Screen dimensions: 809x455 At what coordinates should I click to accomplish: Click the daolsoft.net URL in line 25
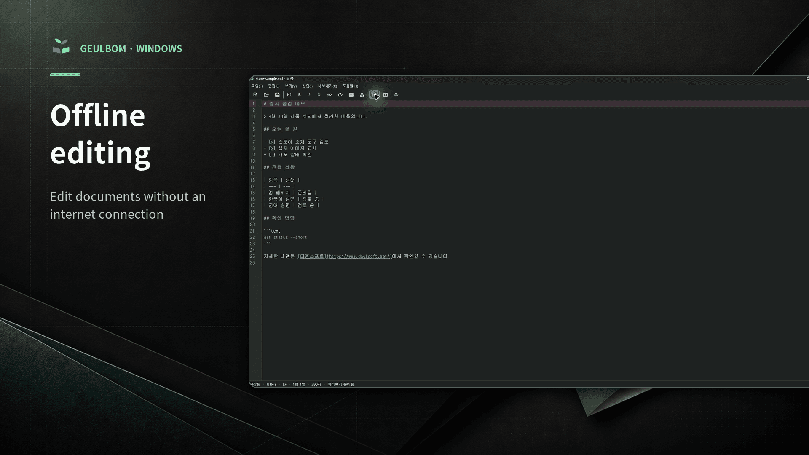coord(359,256)
